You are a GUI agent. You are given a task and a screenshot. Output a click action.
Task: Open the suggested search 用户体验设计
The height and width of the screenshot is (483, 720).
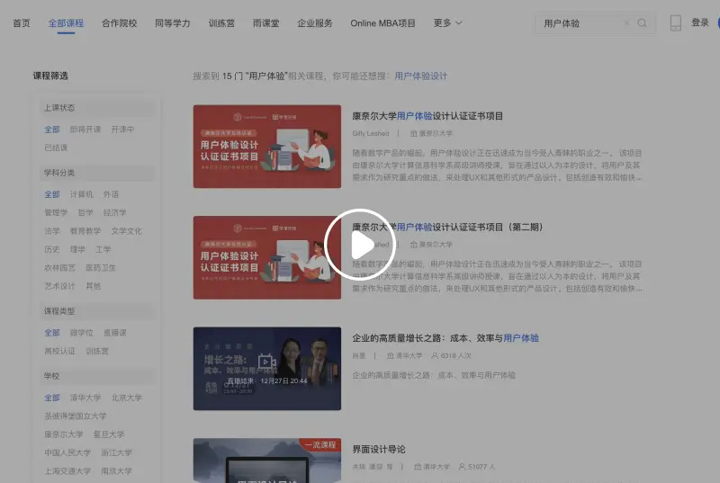420,76
